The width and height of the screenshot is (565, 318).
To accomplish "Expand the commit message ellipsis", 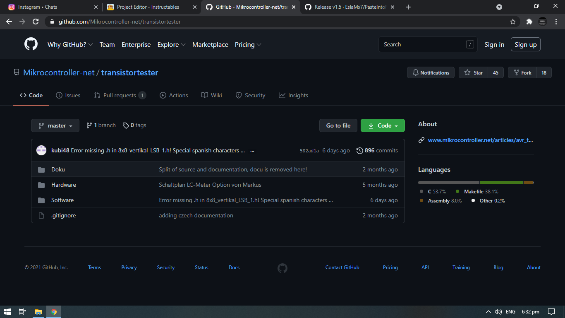I will 252,151.
